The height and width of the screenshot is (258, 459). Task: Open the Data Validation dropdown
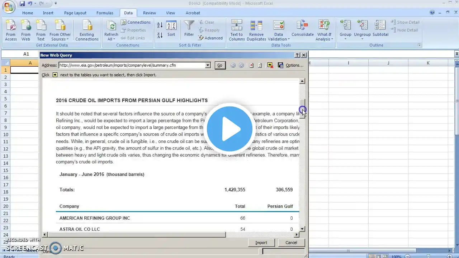pyautogui.click(x=279, y=30)
